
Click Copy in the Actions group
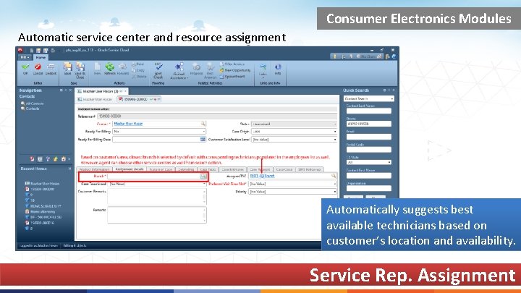point(138,70)
